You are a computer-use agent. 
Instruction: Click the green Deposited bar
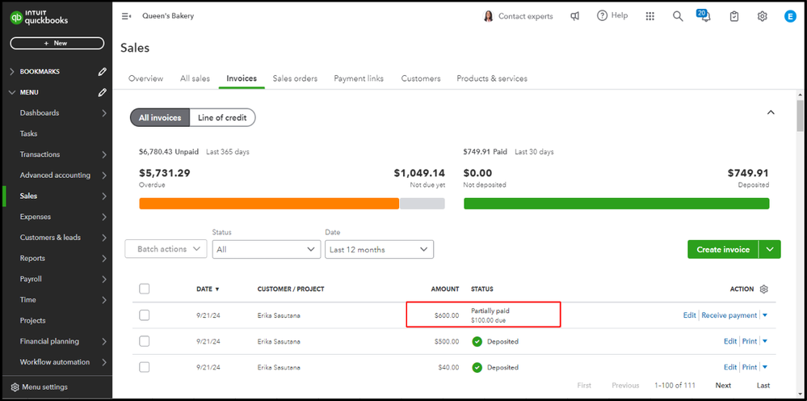coord(616,204)
